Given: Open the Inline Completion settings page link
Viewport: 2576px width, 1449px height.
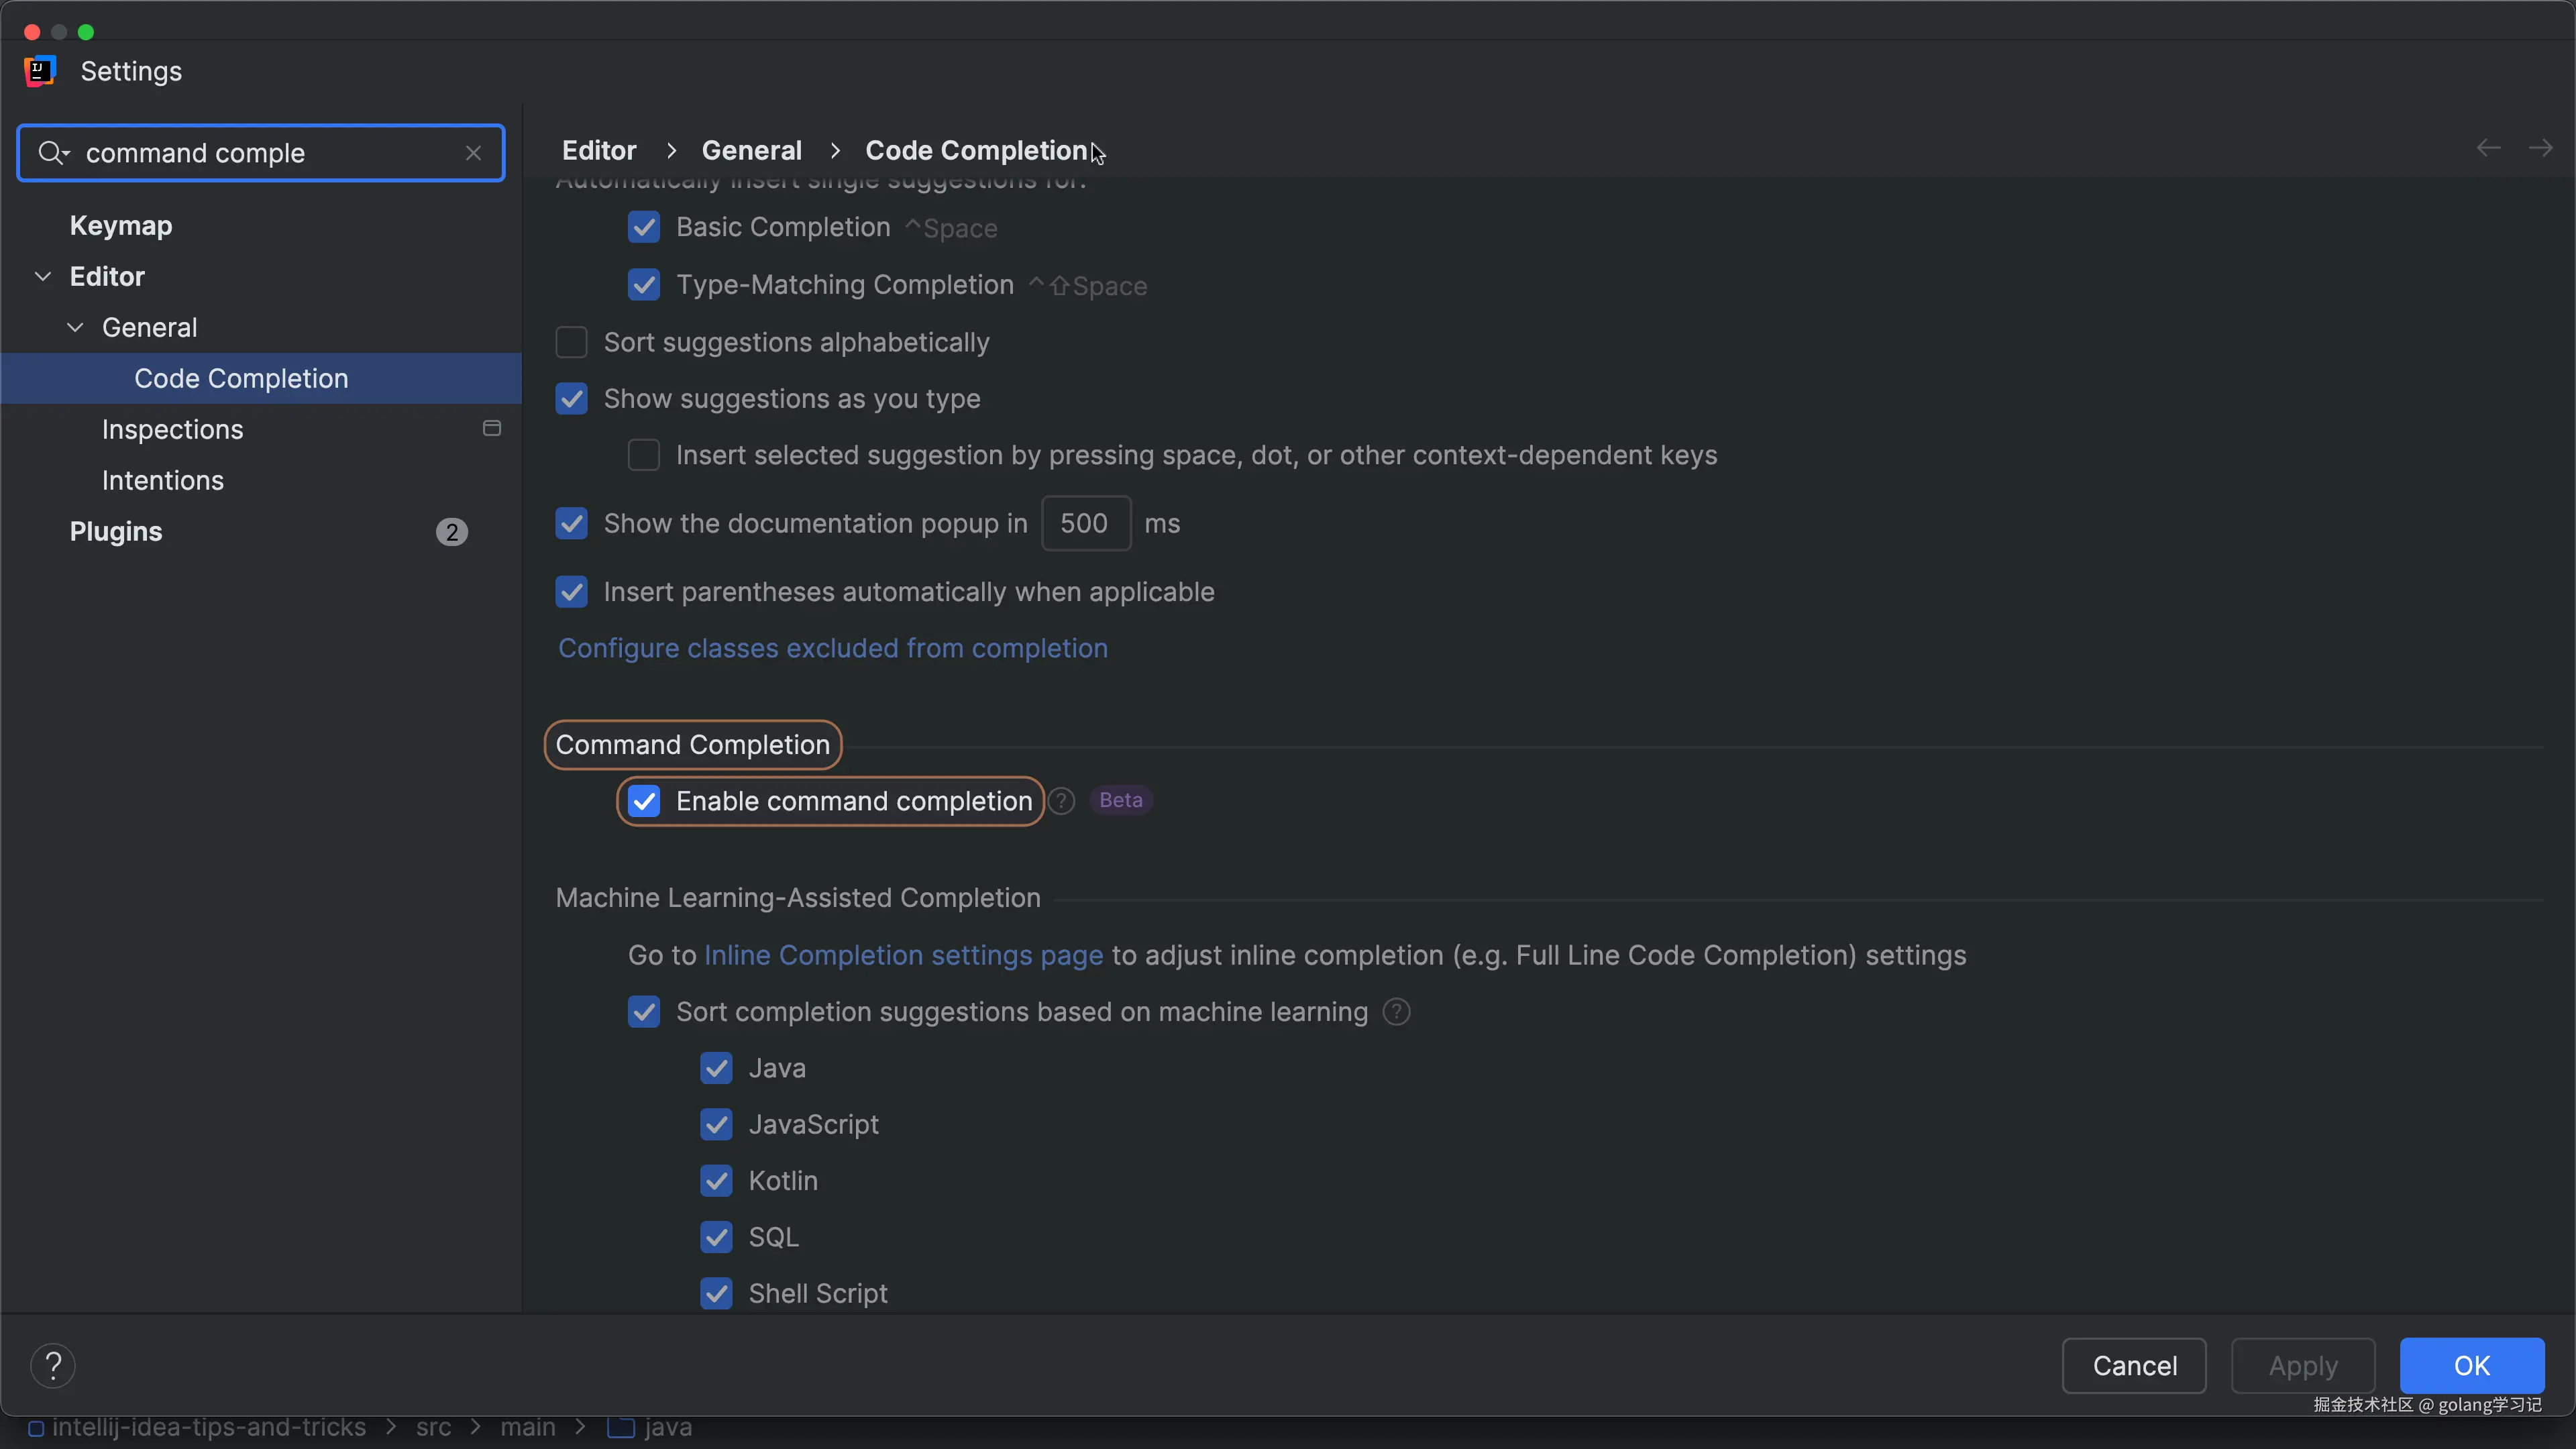Looking at the screenshot, I should [x=903, y=955].
